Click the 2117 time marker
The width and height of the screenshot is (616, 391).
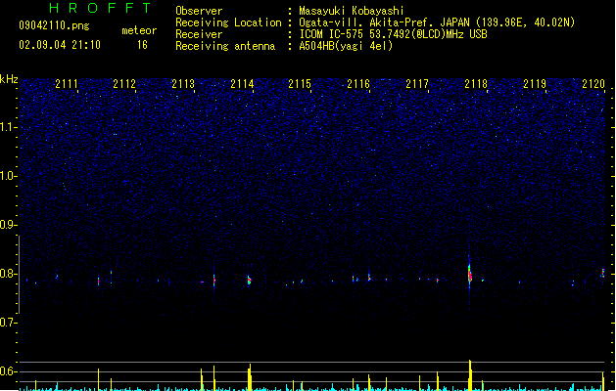[417, 84]
